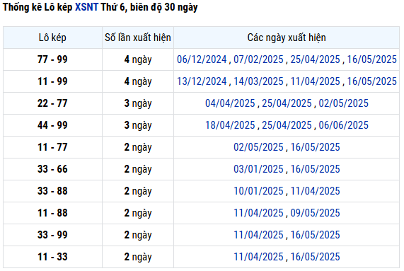Open date 14/03/2025 in the 11 - 99 row
Viewport: 404px width, 271px height.
click(x=258, y=81)
